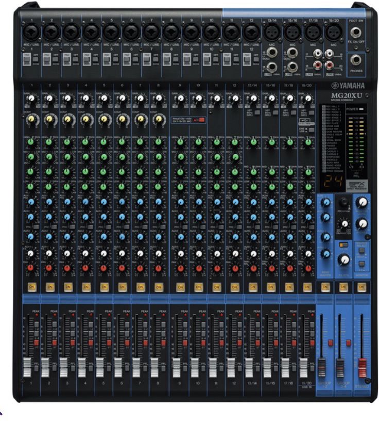Click the channel 6 fader cap
The image size is (379, 421).
coord(118,367)
